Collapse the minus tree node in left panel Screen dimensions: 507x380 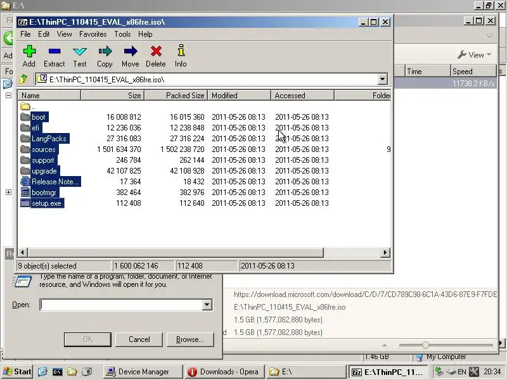click(8, 96)
